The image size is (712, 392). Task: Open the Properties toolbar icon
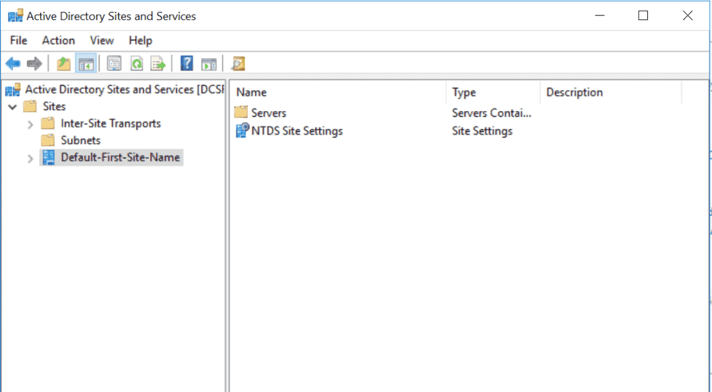114,63
